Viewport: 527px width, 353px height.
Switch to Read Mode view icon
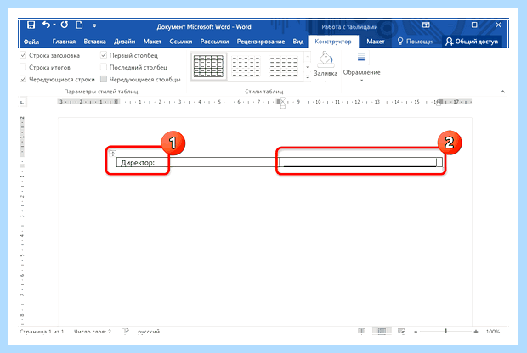click(x=361, y=331)
